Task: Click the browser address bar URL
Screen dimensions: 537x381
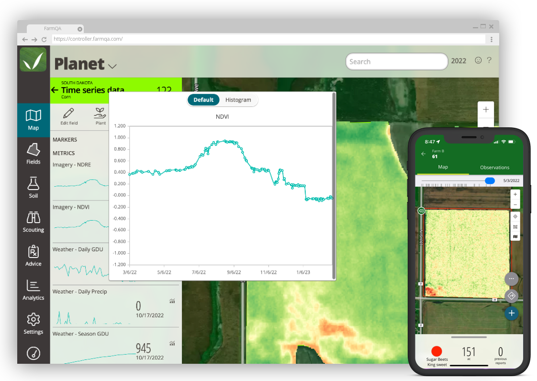Action: click(89, 39)
